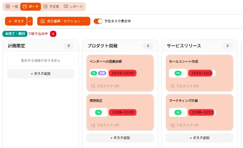Switch to the 一覧 list view tab
Screen dimensions: 243x148
[x=12, y=6]
